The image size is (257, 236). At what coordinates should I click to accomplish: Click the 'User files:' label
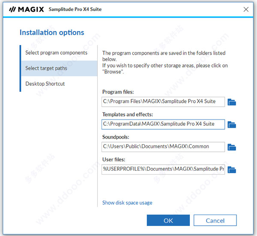click(x=114, y=160)
